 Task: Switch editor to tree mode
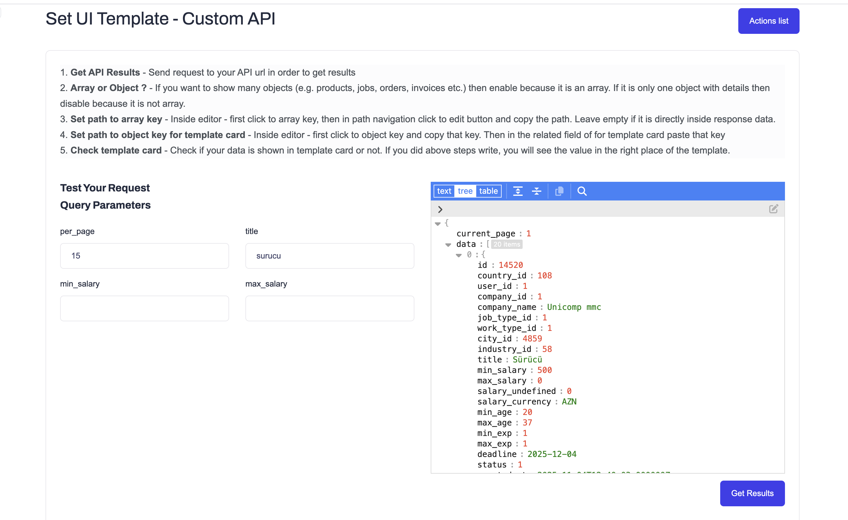click(x=465, y=191)
